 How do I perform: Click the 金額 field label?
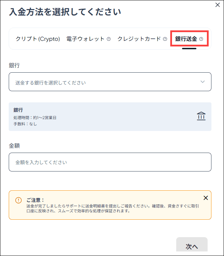pos(14,146)
